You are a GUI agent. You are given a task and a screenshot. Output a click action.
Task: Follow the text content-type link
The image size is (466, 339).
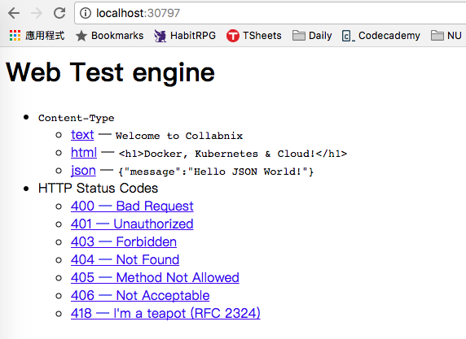click(x=82, y=135)
